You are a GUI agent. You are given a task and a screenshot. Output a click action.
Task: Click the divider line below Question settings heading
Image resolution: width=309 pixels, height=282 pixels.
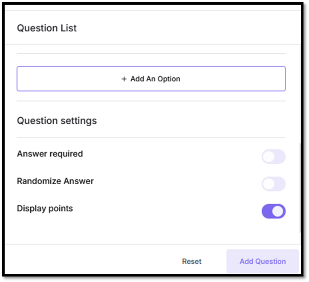coord(151,138)
